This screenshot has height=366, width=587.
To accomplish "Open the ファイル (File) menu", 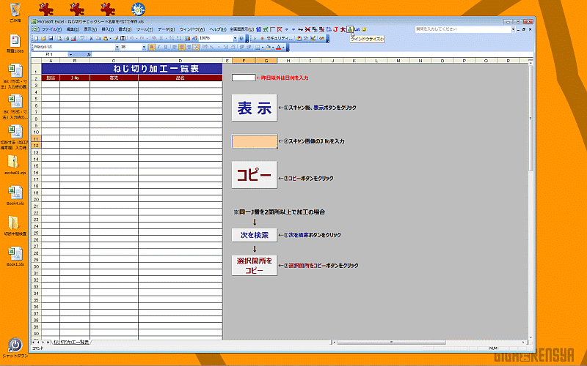I will point(51,29).
